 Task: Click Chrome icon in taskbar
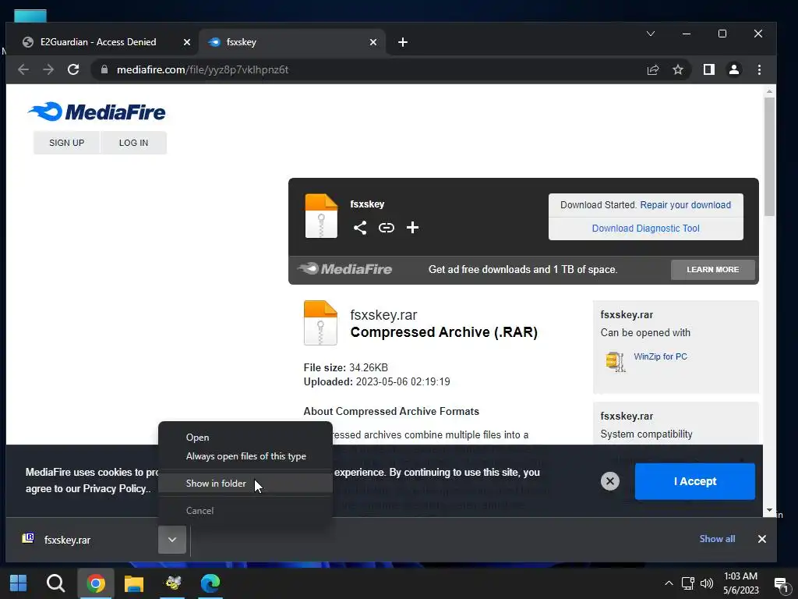(96, 583)
